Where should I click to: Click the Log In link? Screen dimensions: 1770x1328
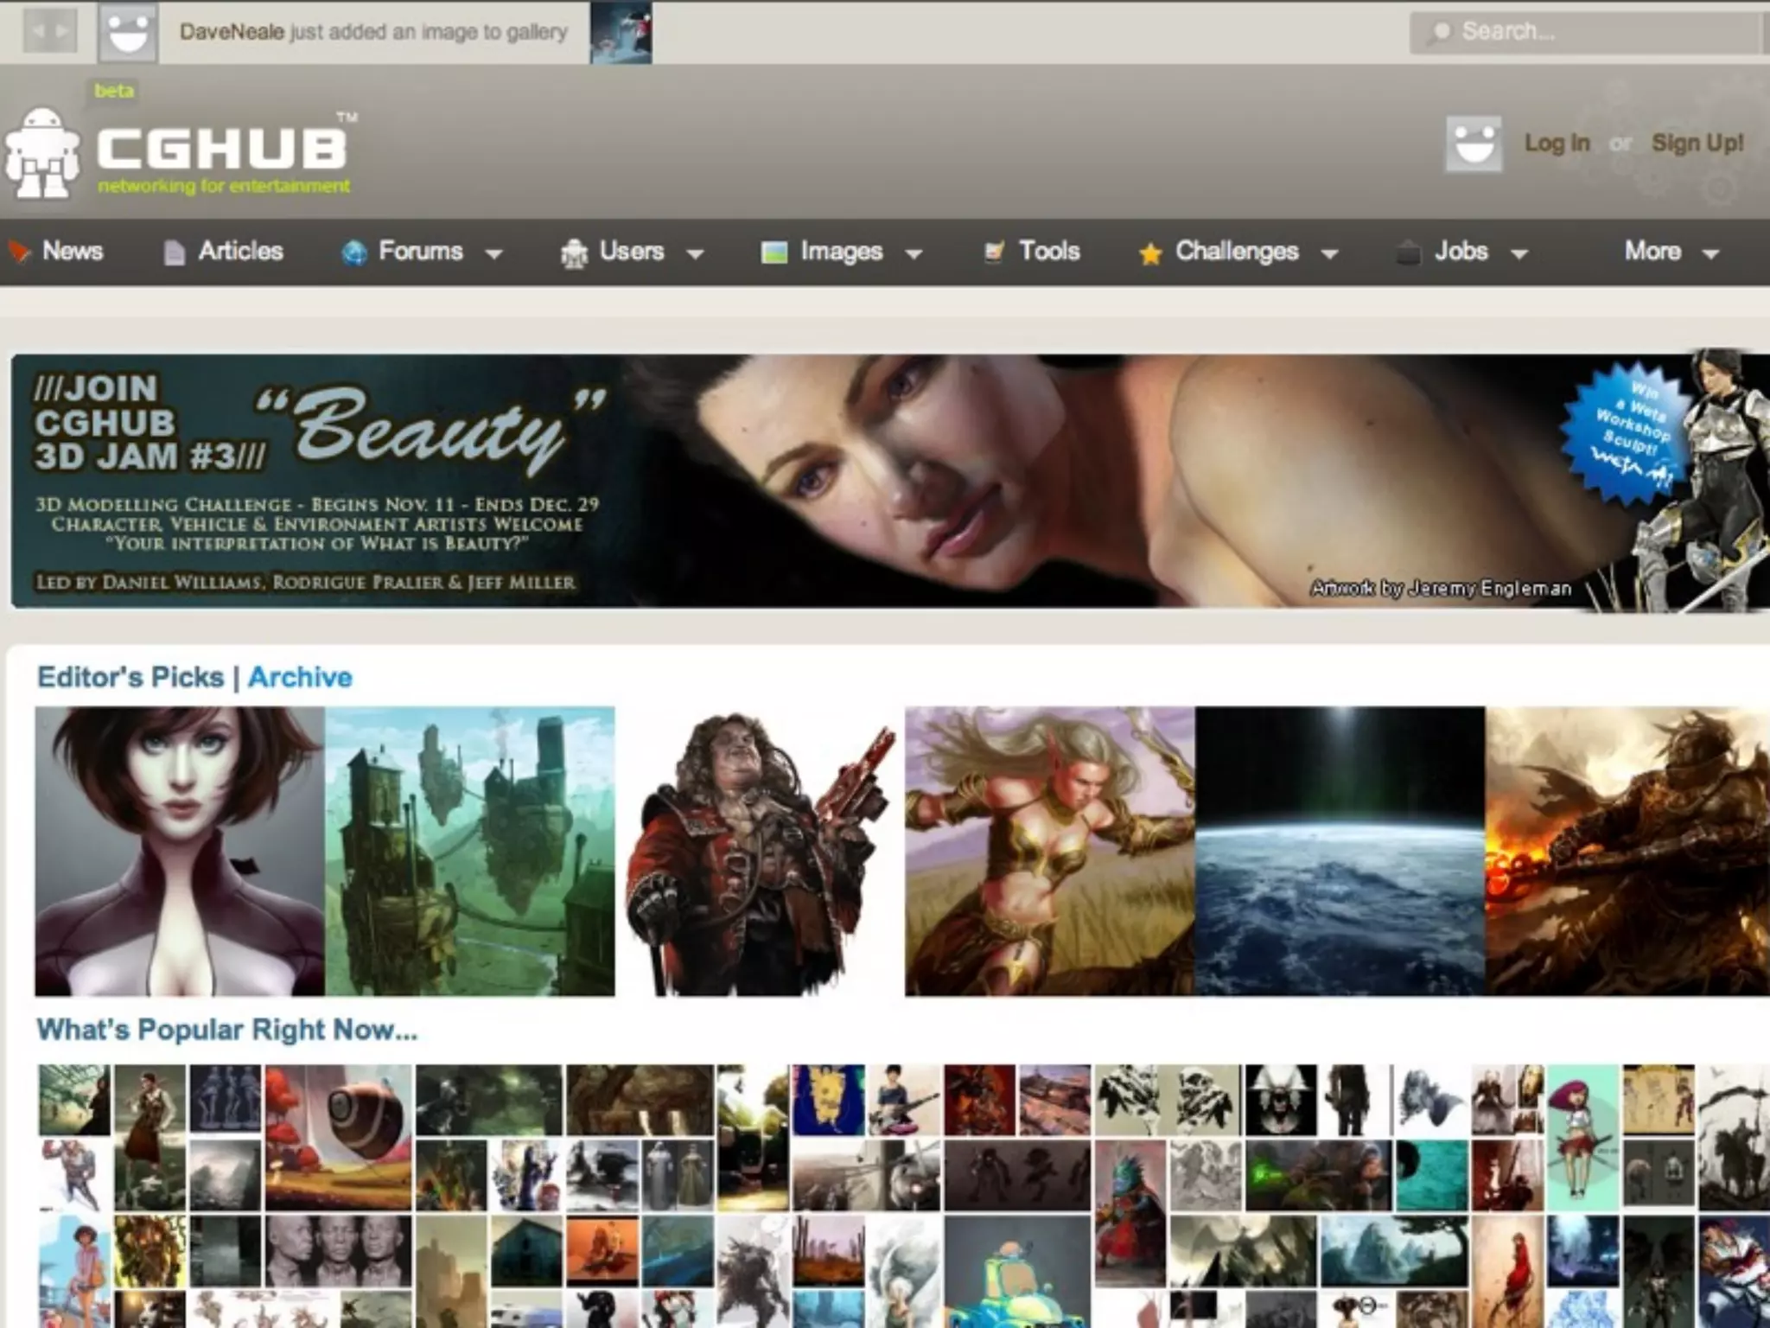click(x=1557, y=144)
